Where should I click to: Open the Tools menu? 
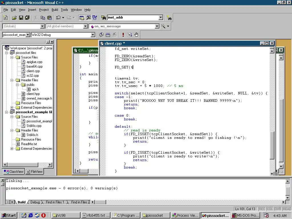click(64, 10)
